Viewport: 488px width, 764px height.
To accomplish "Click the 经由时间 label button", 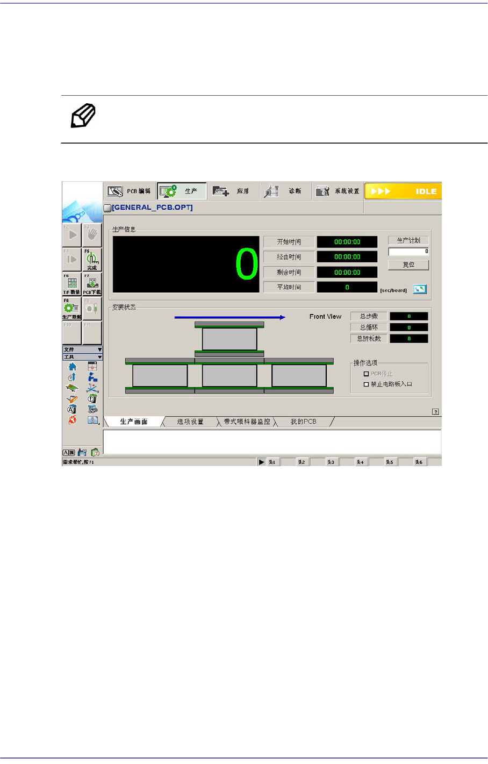I will (289, 257).
